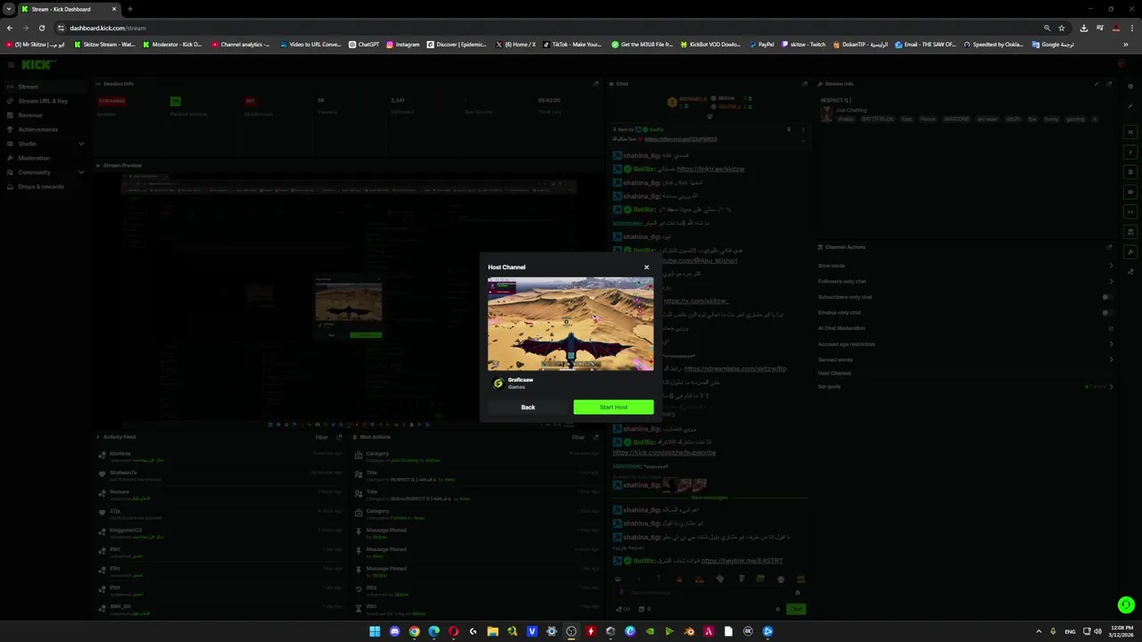Open the Channel analytics bookmark
The width and height of the screenshot is (1142, 642).
coord(241,44)
